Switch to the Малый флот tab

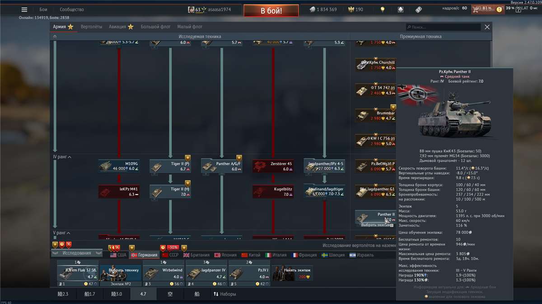click(x=190, y=27)
